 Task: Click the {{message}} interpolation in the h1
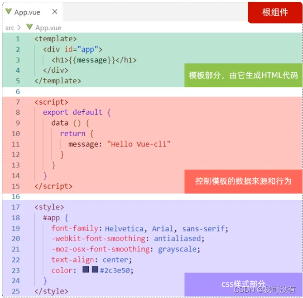[92, 60]
